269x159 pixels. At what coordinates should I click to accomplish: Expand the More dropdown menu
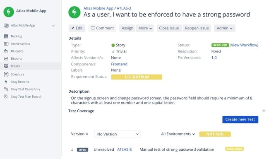coord(145,28)
